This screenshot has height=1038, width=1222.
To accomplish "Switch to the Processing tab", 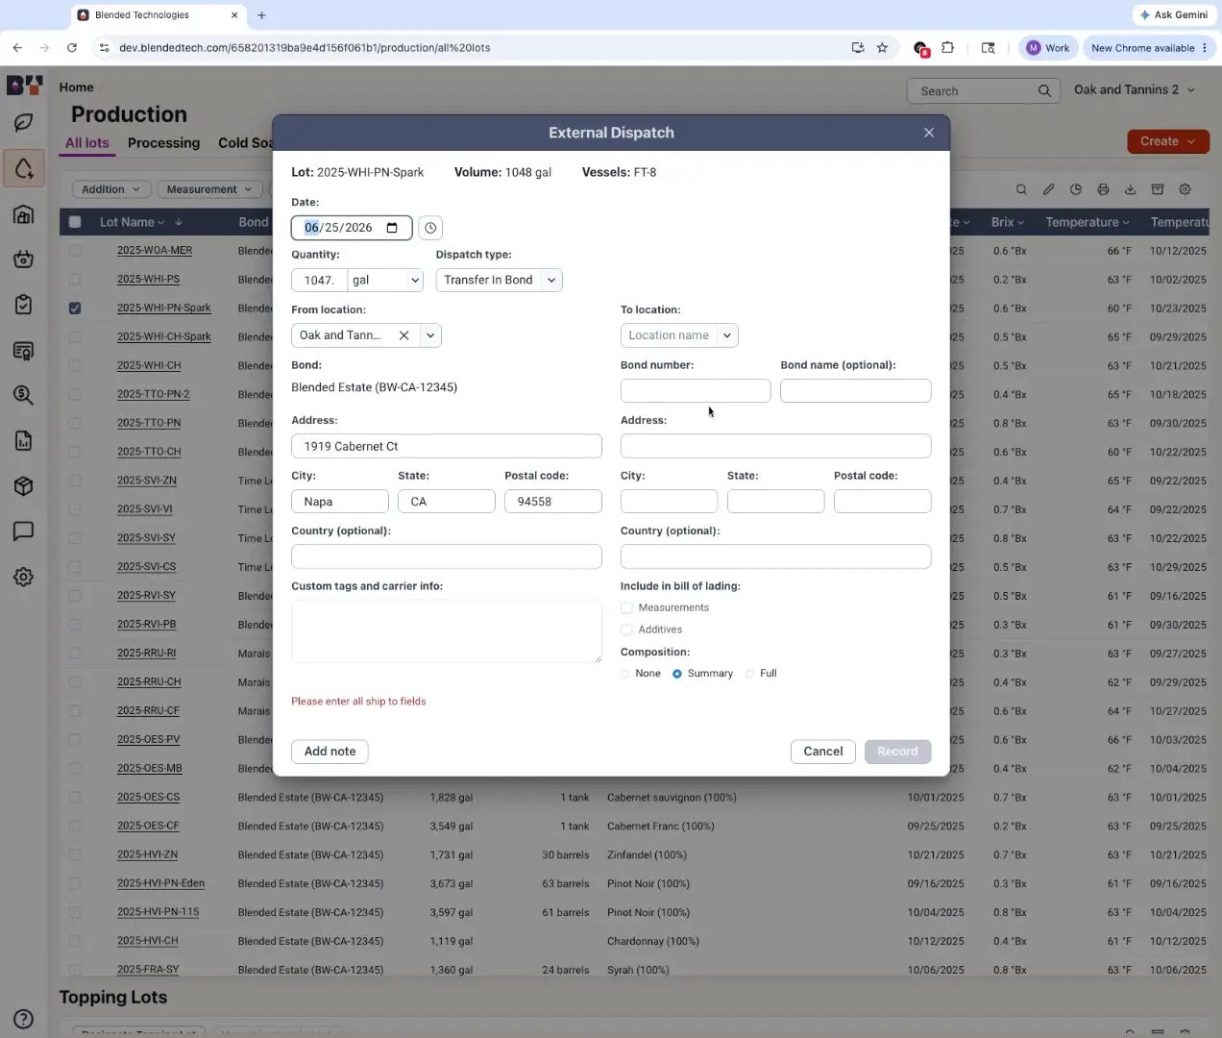I will (163, 143).
